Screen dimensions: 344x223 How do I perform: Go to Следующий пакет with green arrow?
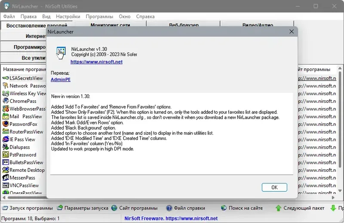300,208
